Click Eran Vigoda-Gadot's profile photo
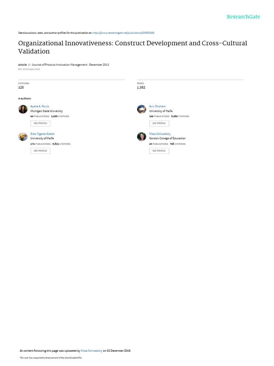Viewport: 274px width, 366px height. pyautogui.click(x=23, y=137)
